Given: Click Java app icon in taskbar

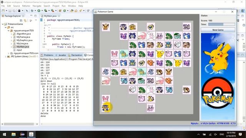Looking at the screenshot, I should tap(31, 135).
